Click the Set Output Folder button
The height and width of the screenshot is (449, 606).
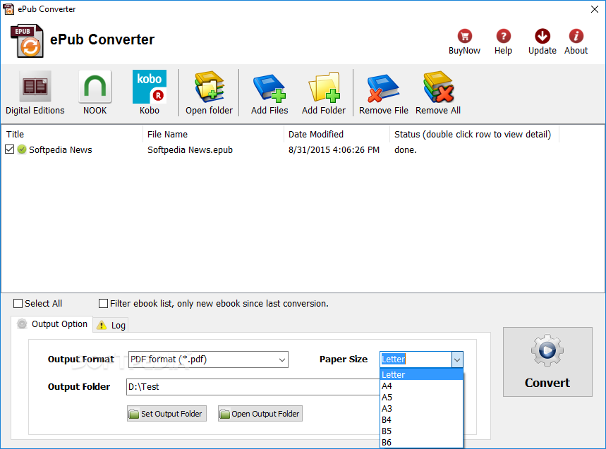(x=166, y=414)
